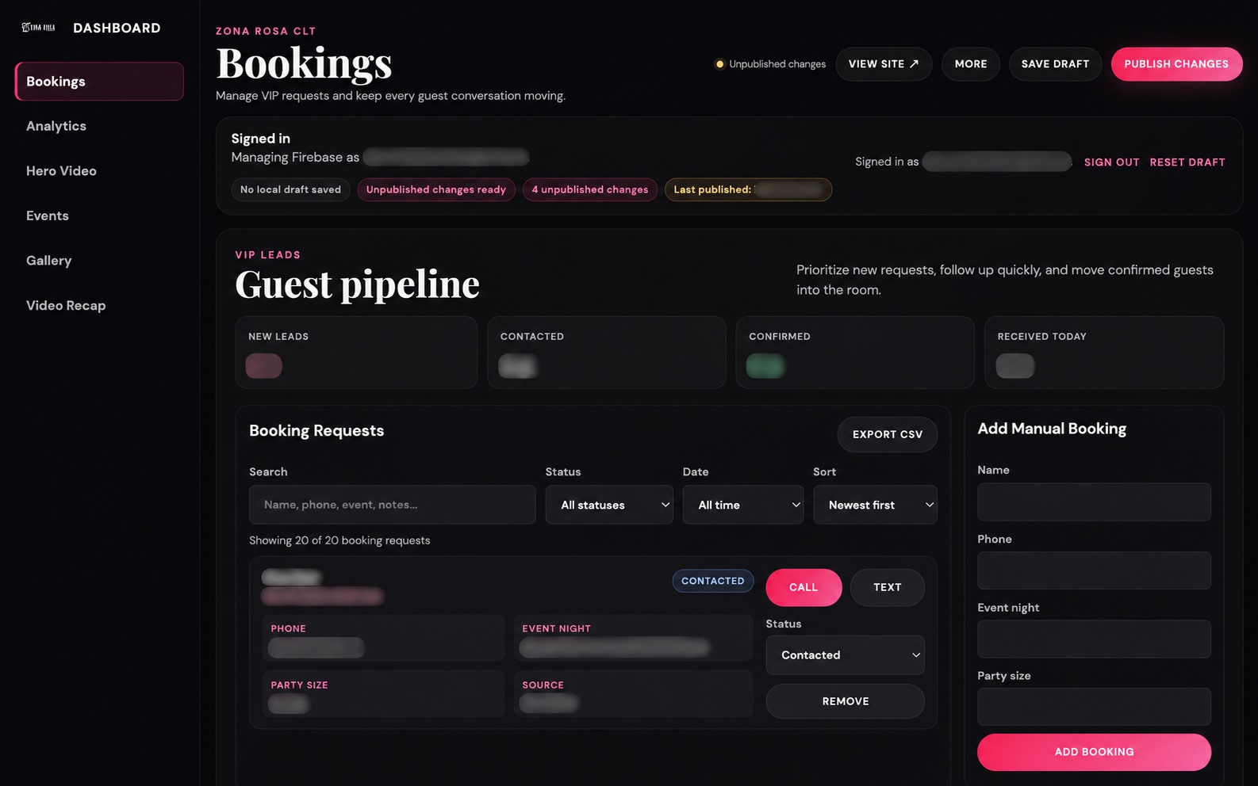Click the 'Unpublished changes' status indicator
Image resolution: width=1258 pixels, height=786 pixels.
point(770,64)
